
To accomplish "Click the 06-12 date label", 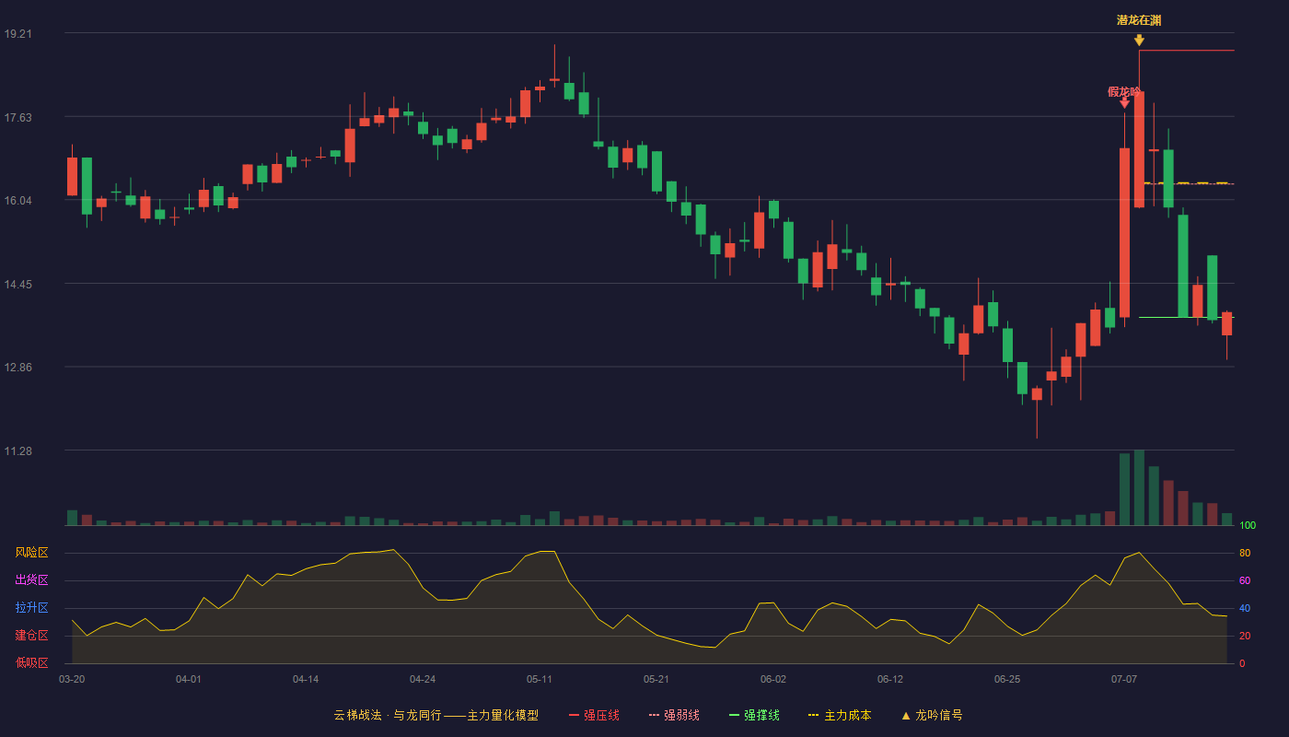I will coord(890,679).
